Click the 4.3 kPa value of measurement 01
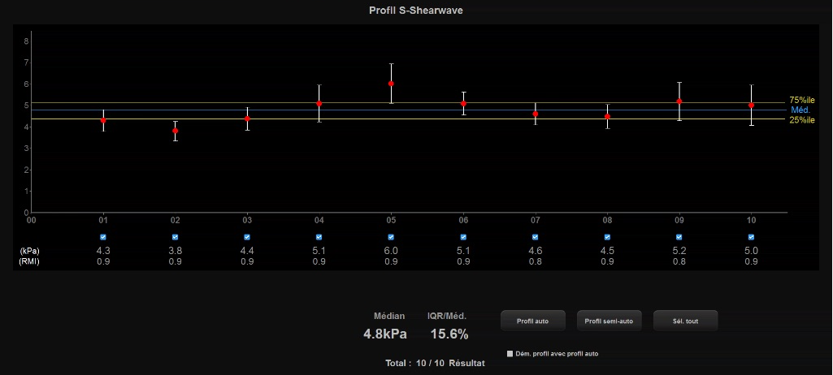Viewport: 833px width, 375px height. pos(103,251)
